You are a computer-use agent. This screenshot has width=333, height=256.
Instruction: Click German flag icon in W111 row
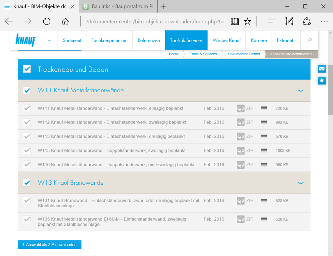(264, 108)
